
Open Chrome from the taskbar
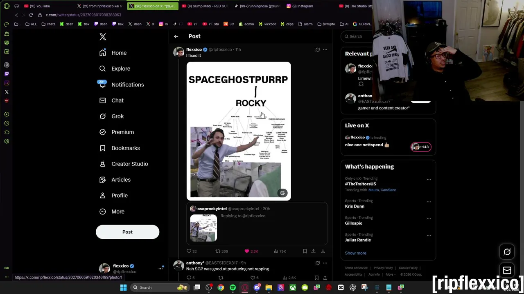click(221, 287)
